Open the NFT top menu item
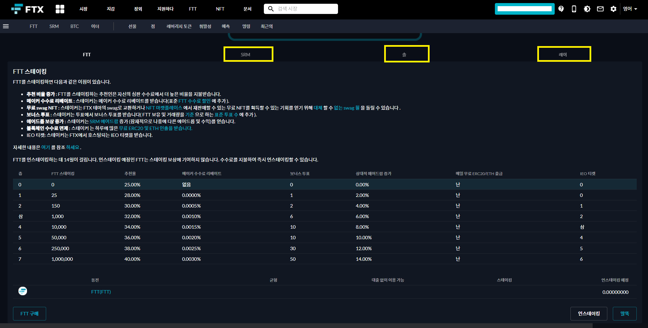 [x=220, y=9]
